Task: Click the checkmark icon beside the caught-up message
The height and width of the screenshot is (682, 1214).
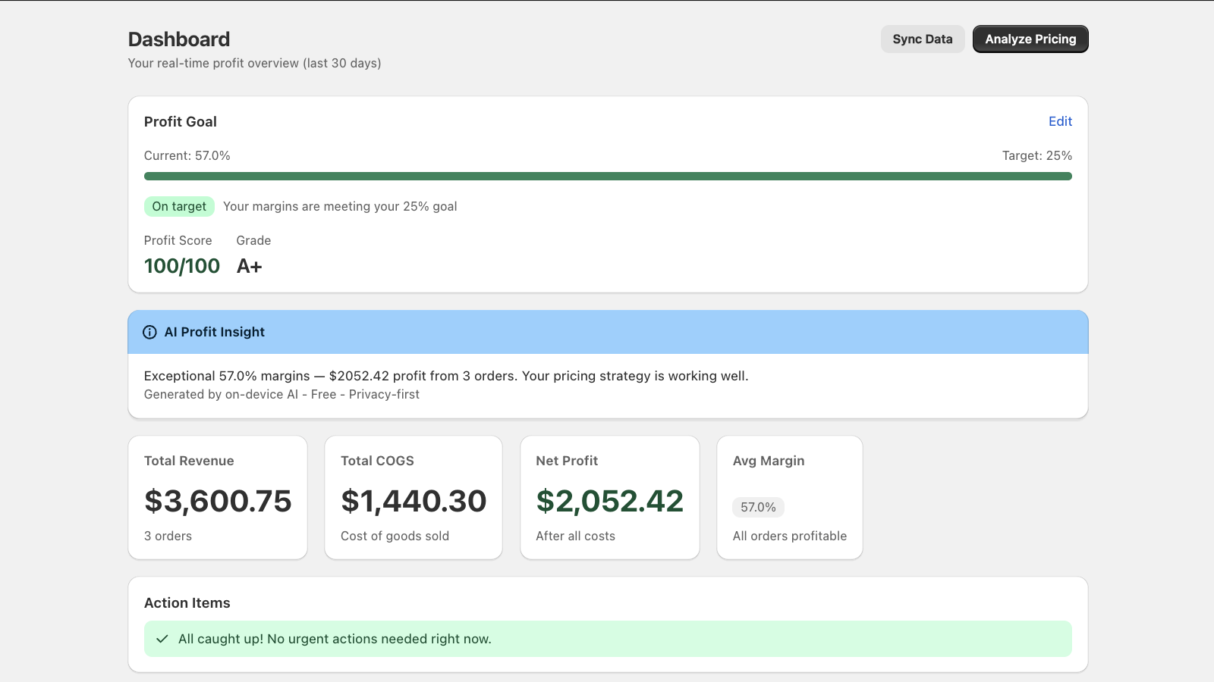Action: [x=162, y=639]
